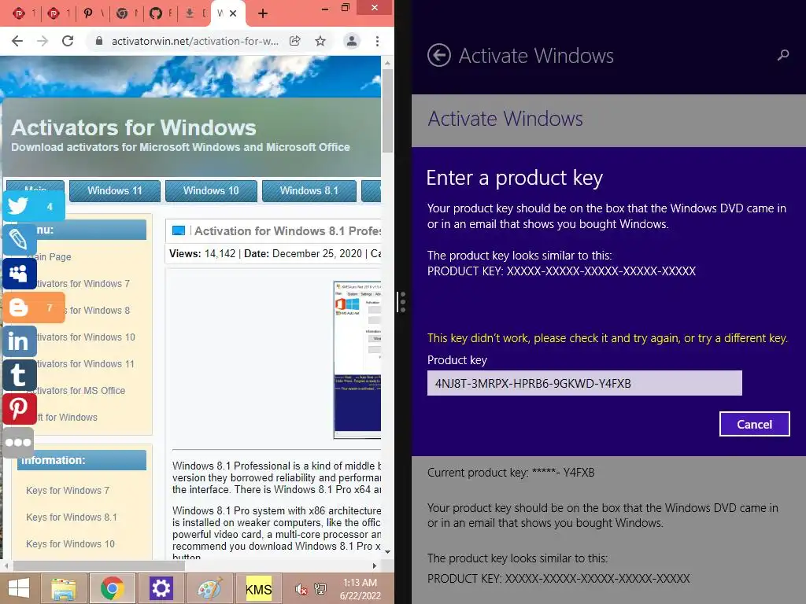Click the 'Current product key: *****- Y4FXB' text
Image resolution: width=806 pixels, height=604 pixels.
(511, 473)
